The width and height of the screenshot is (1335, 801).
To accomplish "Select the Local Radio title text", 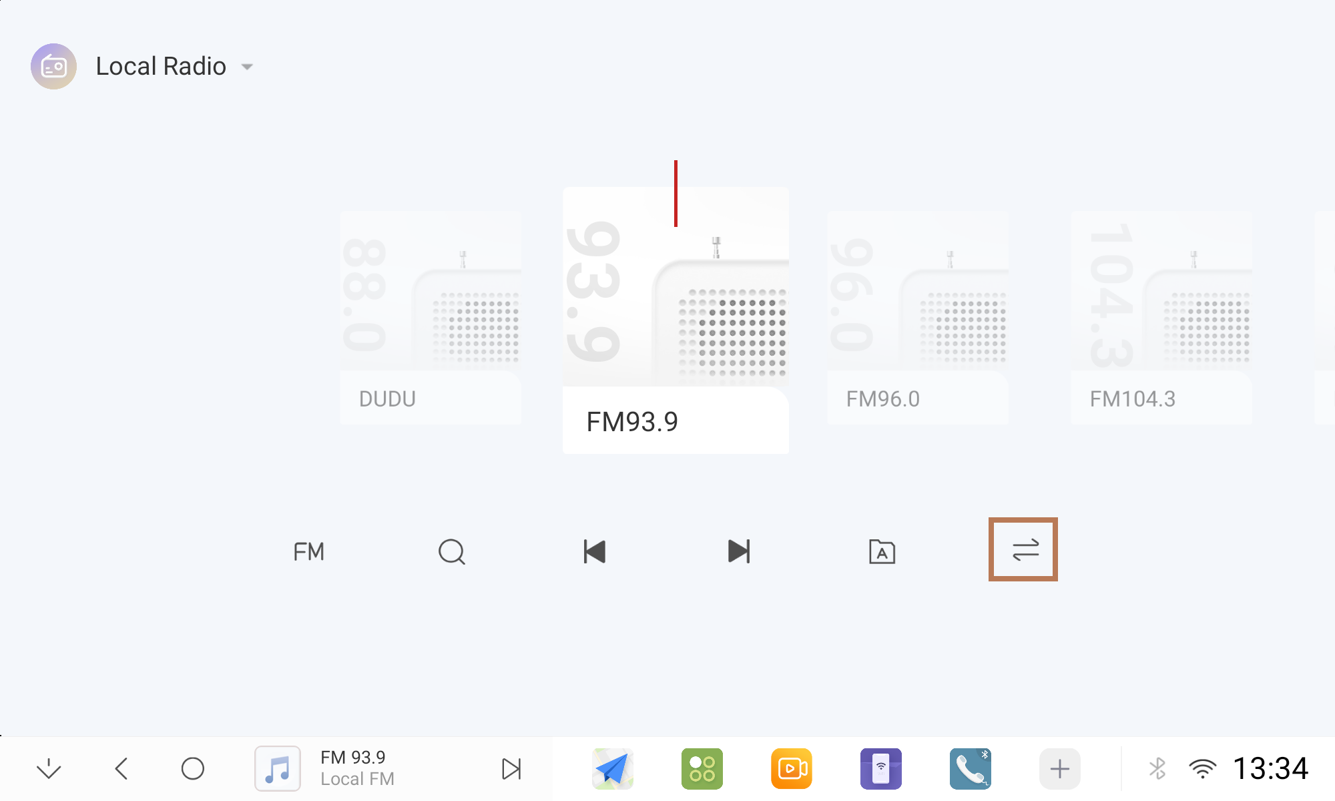I will pos(161,66).
